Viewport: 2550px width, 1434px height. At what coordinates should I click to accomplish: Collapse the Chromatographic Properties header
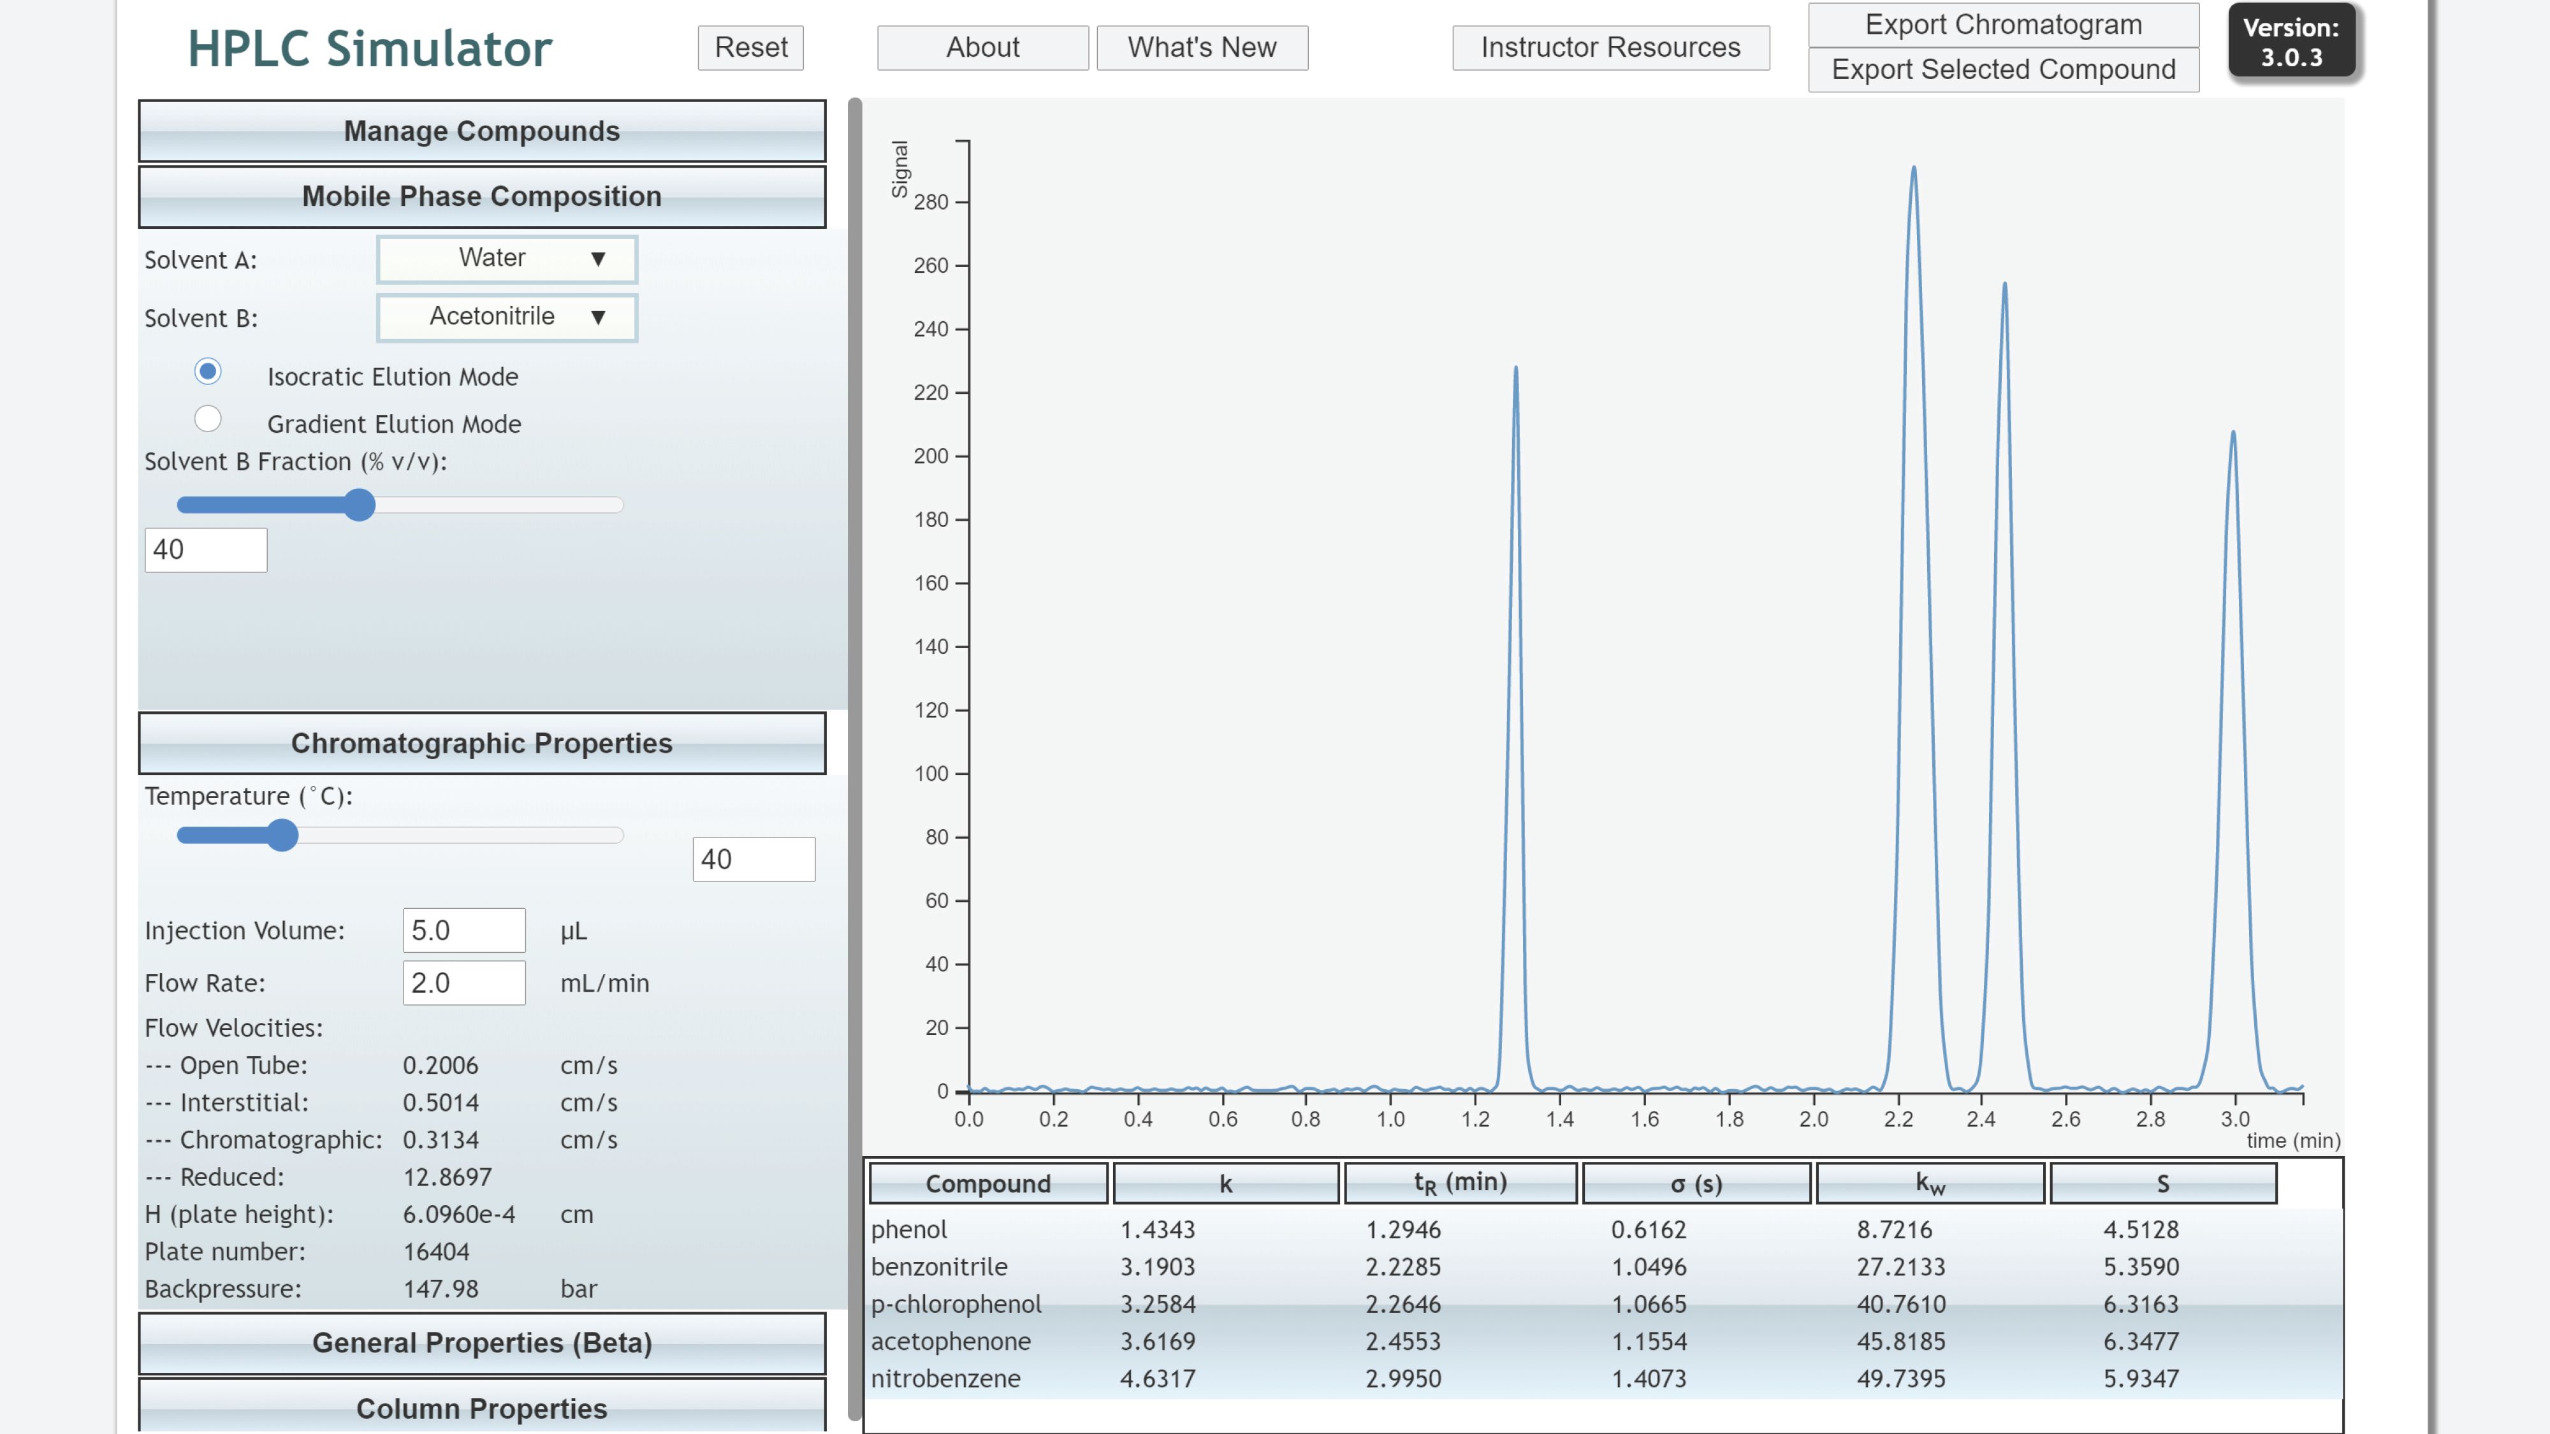pyautogui.click(x=482, y=743)
